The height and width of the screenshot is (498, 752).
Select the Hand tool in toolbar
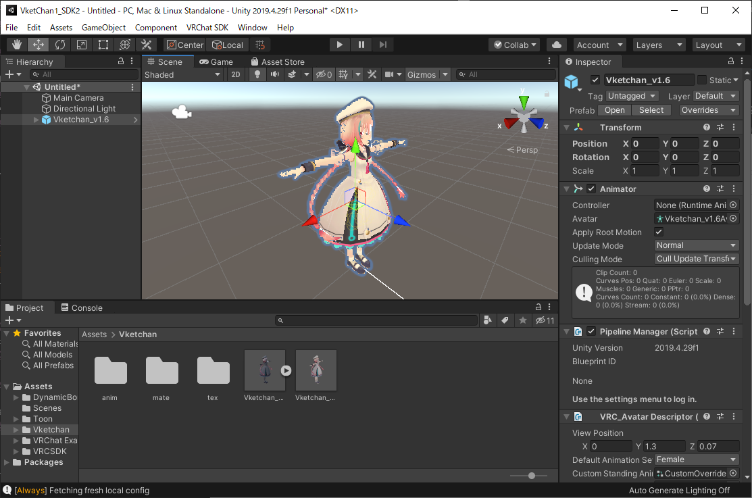click(x=17, y=45)
